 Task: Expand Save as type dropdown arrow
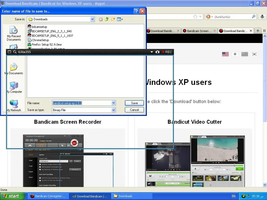click(114, 110)
